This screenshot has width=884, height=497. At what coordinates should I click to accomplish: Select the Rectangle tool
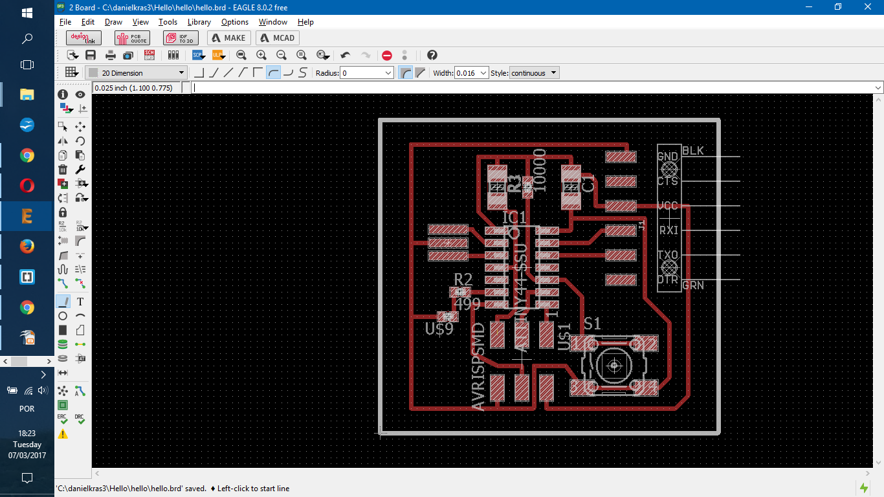pos(63,330)
